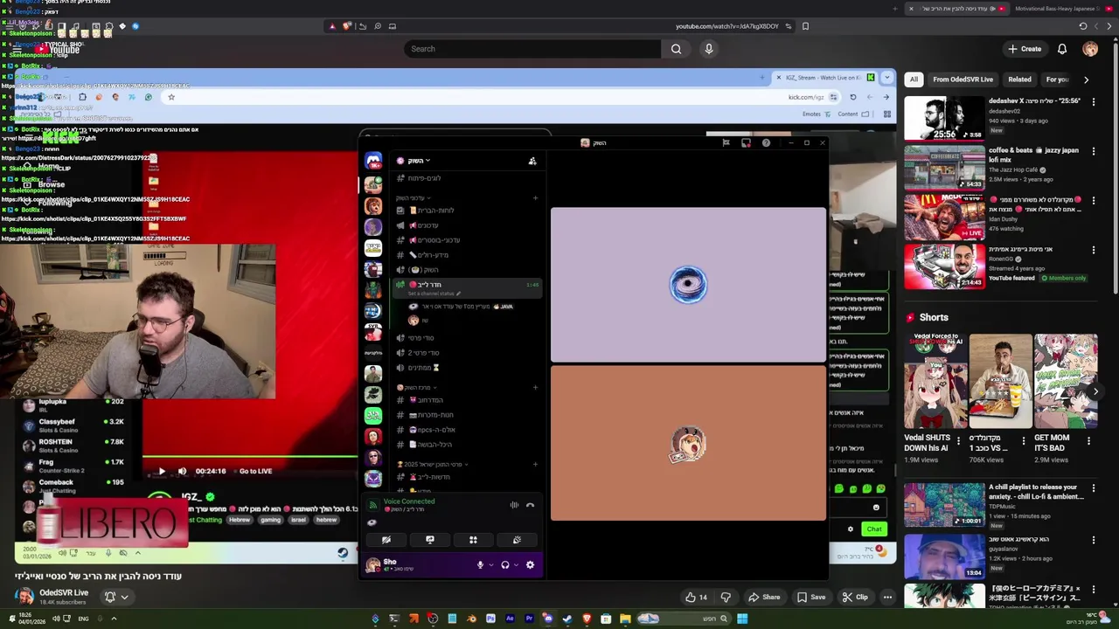Mute the Kick stream volume icon

pyautogui.click(x=182, y=471)
